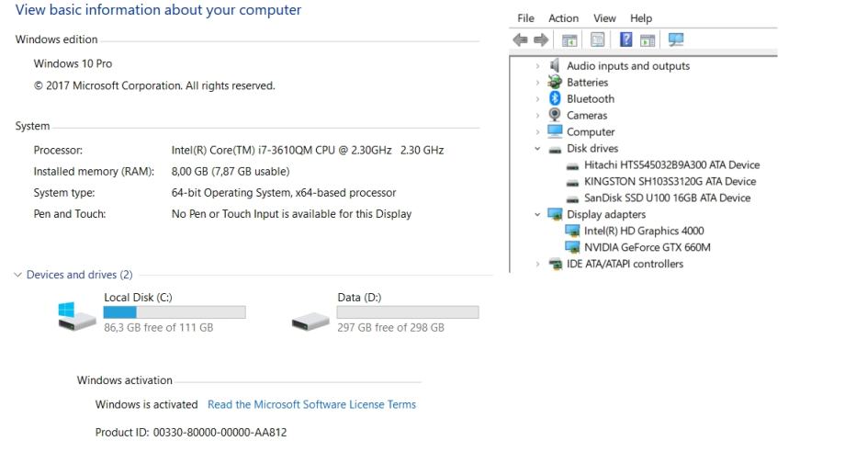Image resolution: width=845 pixels, height=475 pixels.
Task: Click '64-bit Operating System' system type value
Action: pos(284,192)
